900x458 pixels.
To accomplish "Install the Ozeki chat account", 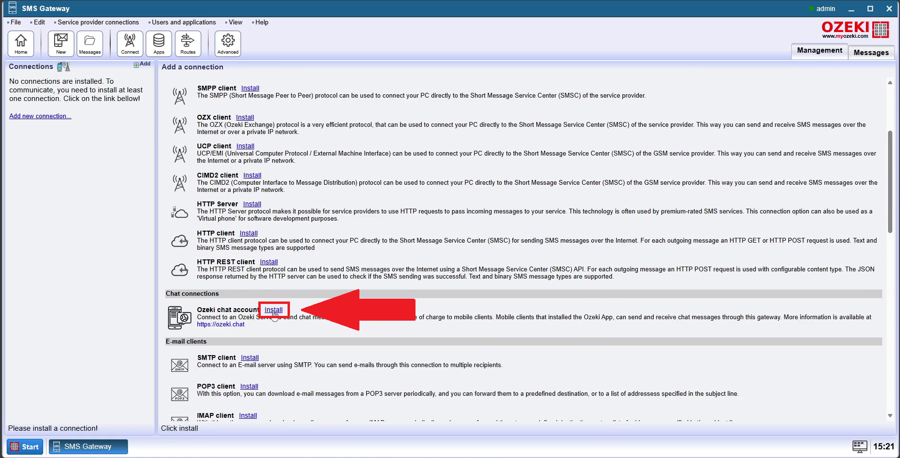I will click(274, 310).
